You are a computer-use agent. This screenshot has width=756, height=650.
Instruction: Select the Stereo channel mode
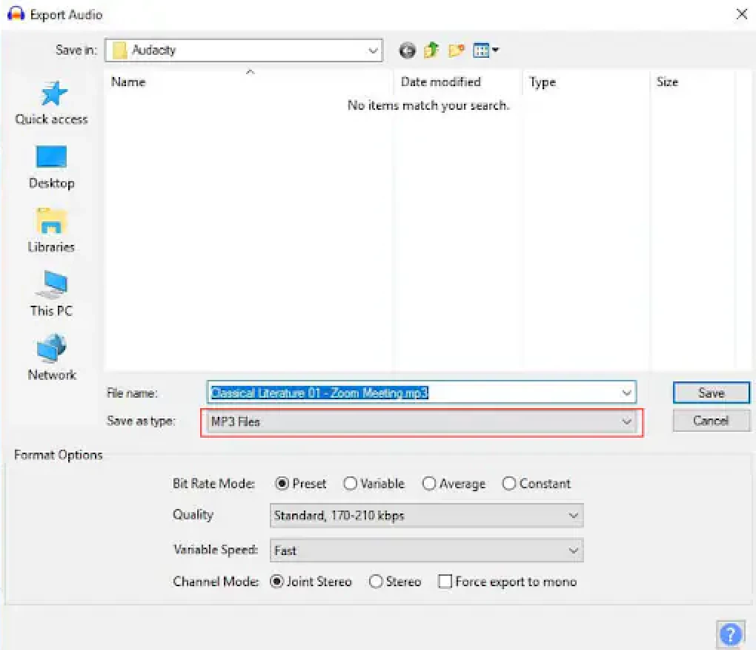pyautogui.click(x=376, y=582)
